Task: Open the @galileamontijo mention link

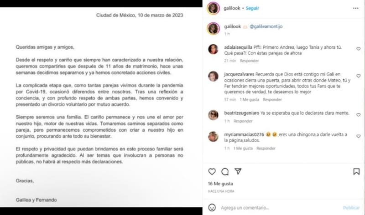Action: [266, 26]
